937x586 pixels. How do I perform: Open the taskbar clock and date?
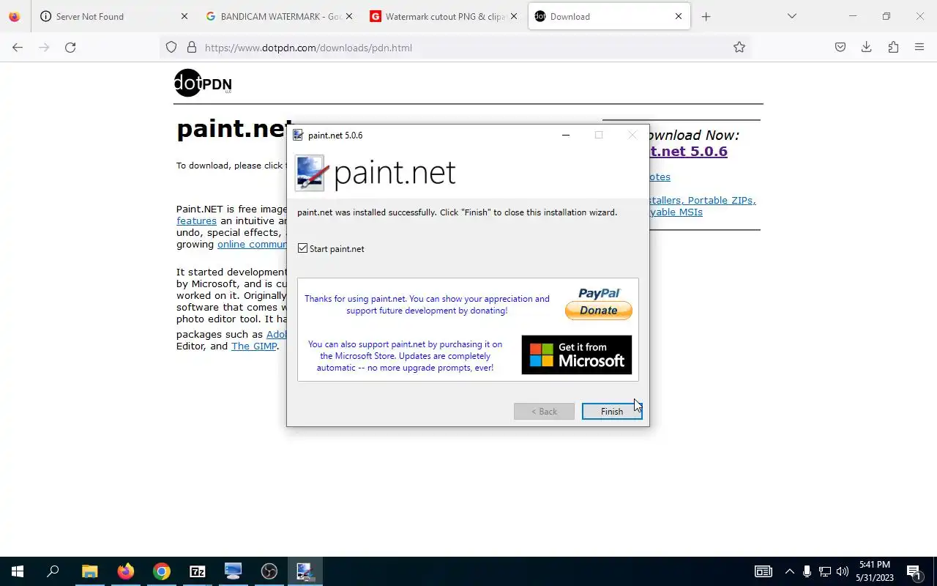(875, 571)
